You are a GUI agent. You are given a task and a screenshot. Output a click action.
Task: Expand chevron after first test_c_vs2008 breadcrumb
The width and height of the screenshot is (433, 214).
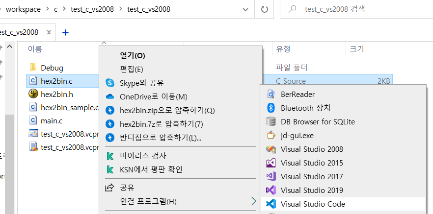(120, 9)
